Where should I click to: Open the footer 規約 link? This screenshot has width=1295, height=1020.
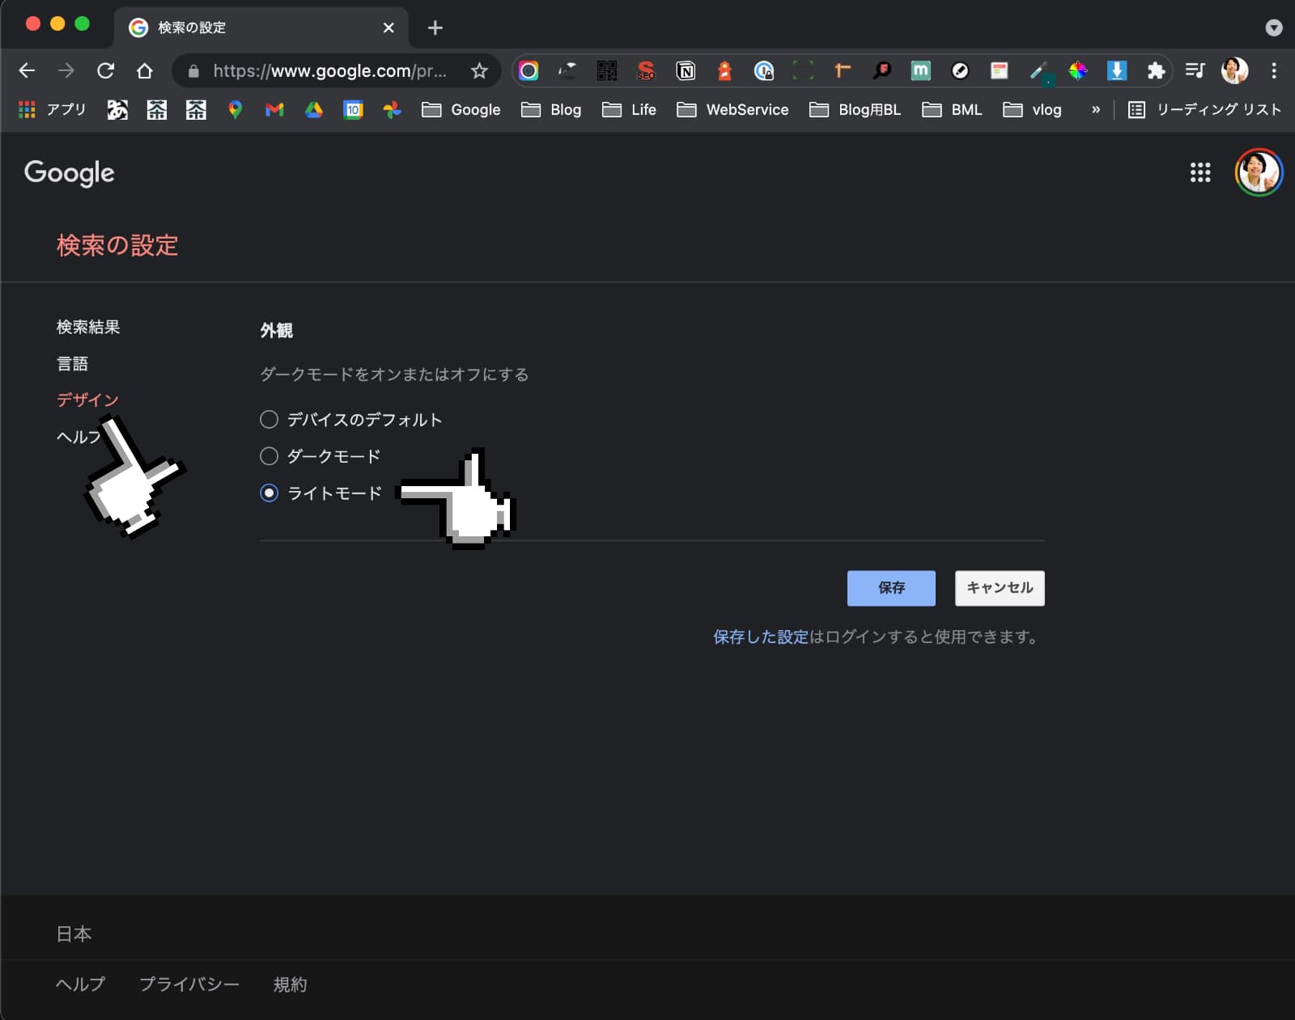point(290,984)
